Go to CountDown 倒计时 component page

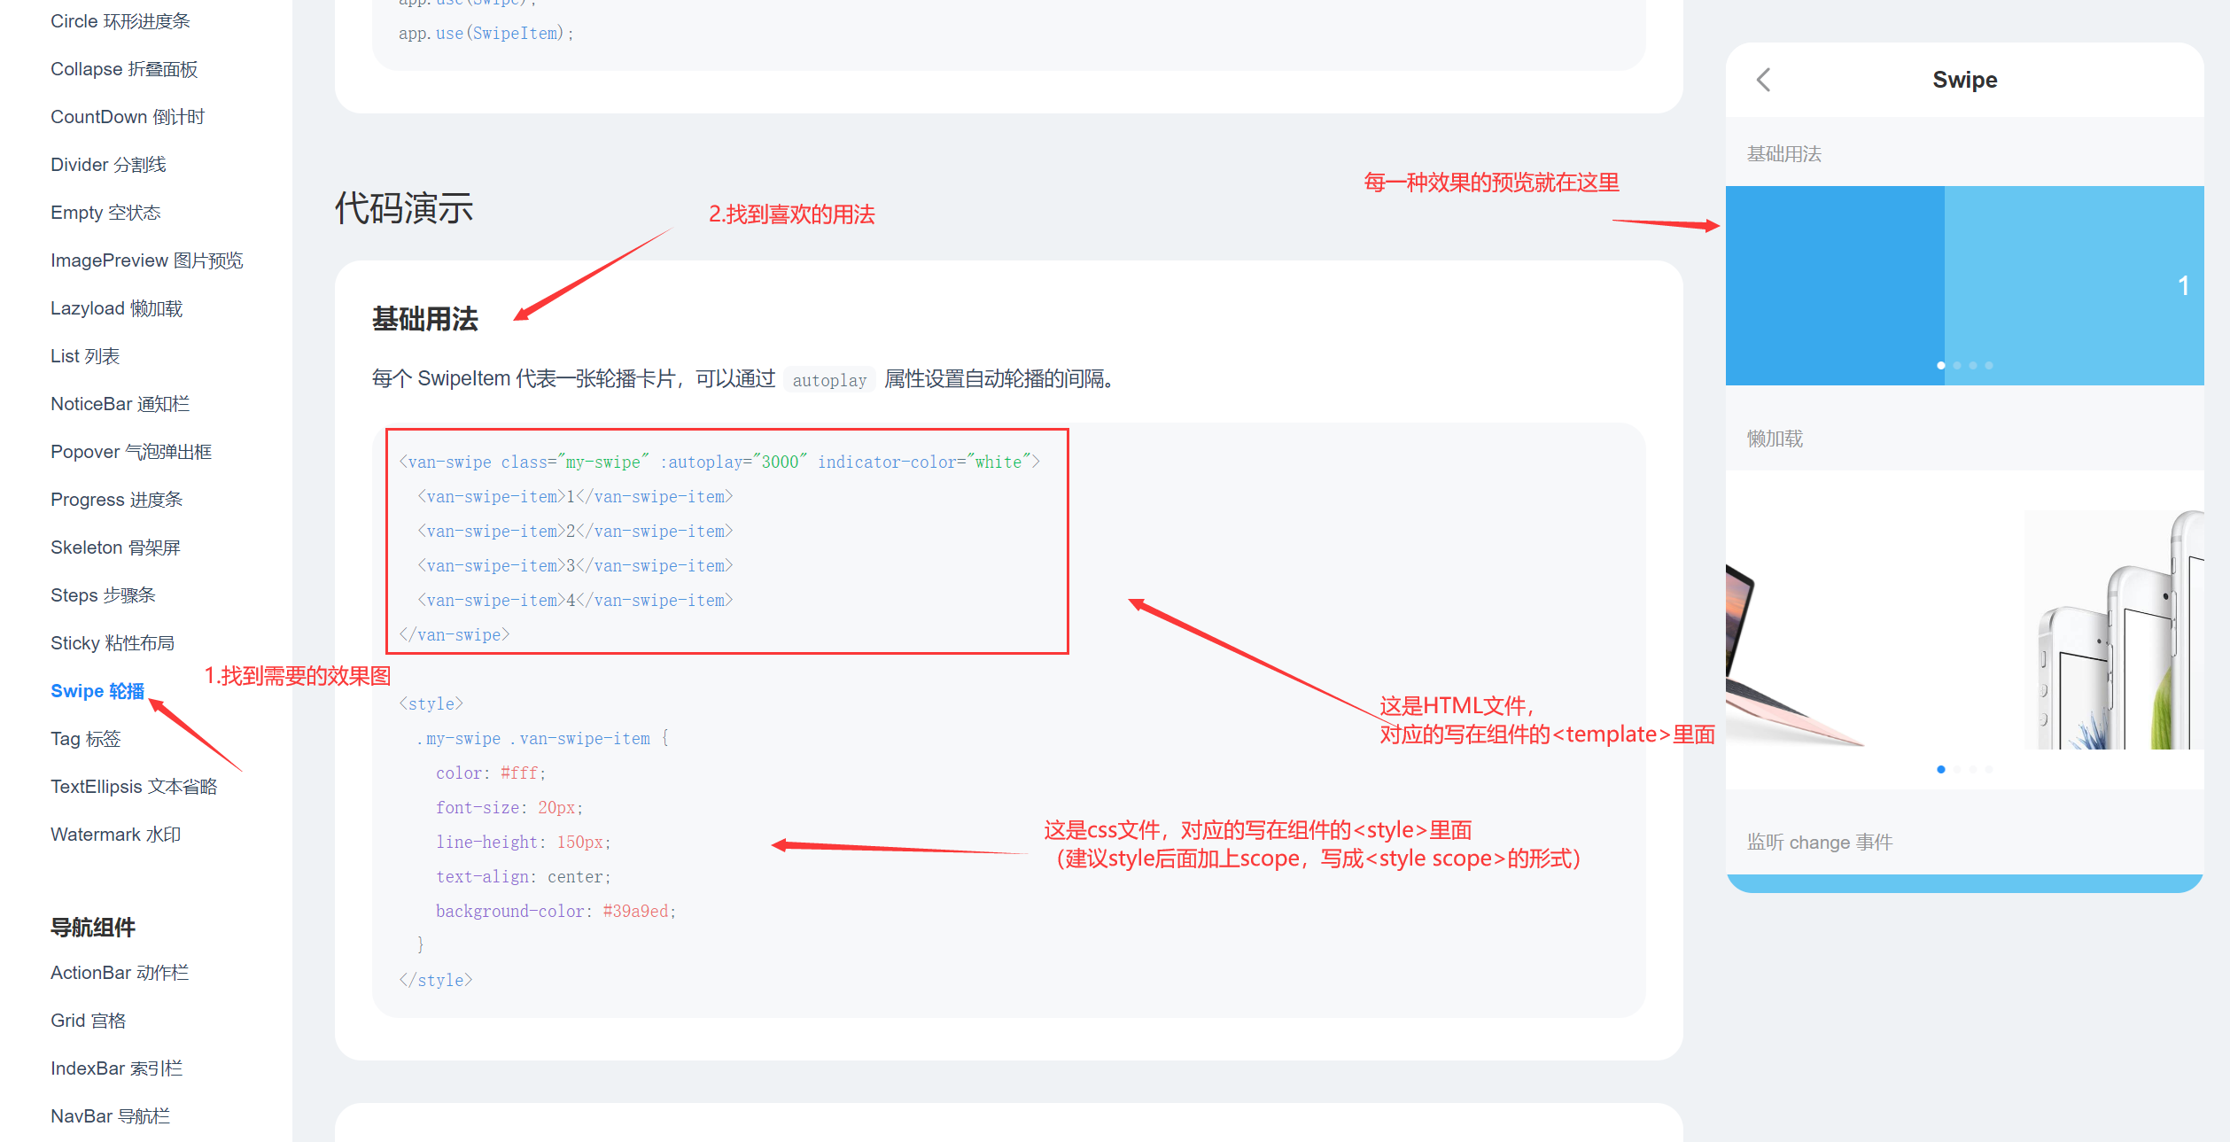pyautogui.click(x=128, y=117)
